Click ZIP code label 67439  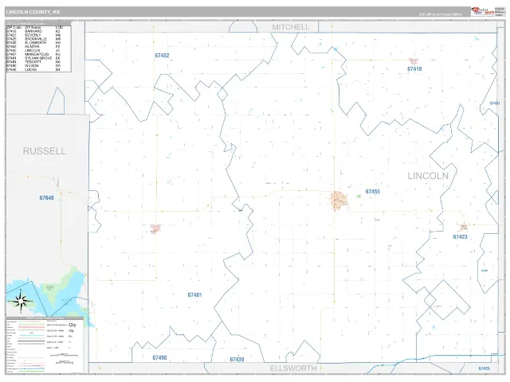point(237,359)
